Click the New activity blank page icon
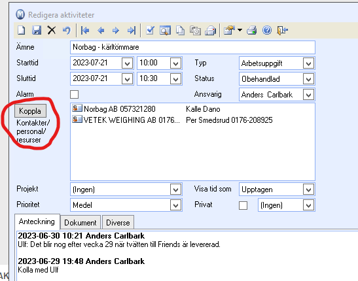 22,30
